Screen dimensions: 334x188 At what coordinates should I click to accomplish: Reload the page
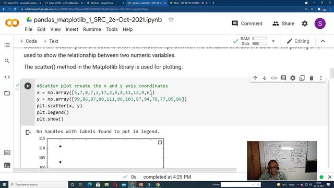pos(15,9)
